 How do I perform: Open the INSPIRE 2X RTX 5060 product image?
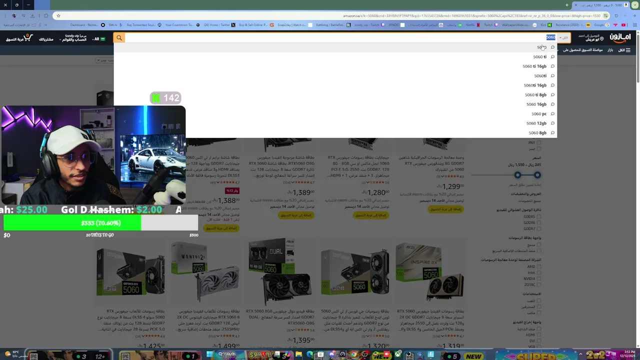(429, 271)
